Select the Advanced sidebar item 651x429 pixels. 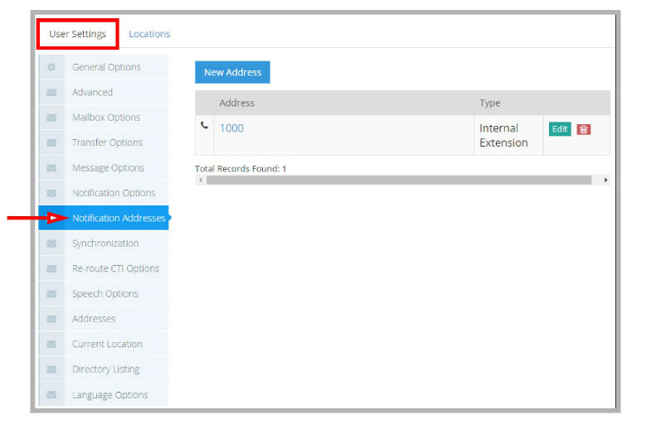[104, 93]
